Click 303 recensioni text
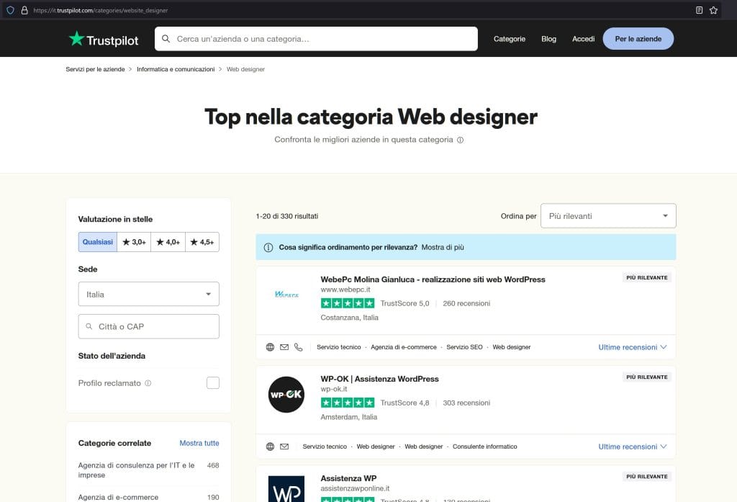The width and height of the screenshot is (737, 502). tap(466, 403)
